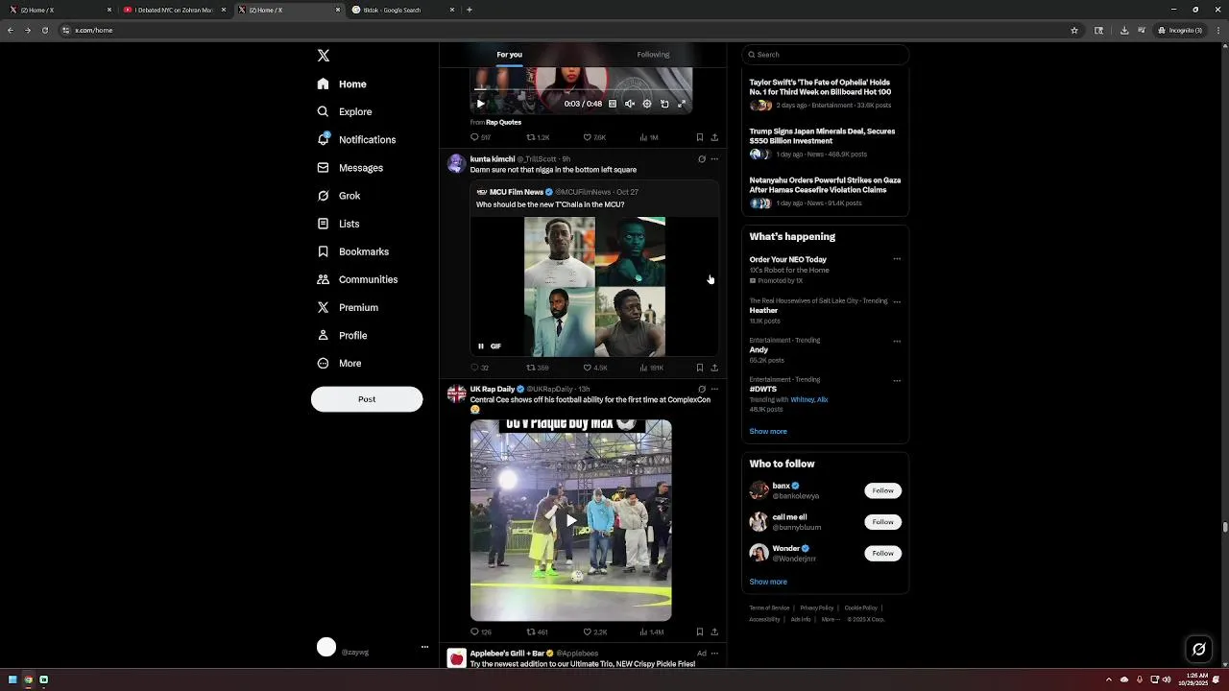The height and width of the screenshot is (691, 1229).
Task: Seek on the Rap Quotes video progress bar
Action: pyautogui.click(x=581, y=90)
